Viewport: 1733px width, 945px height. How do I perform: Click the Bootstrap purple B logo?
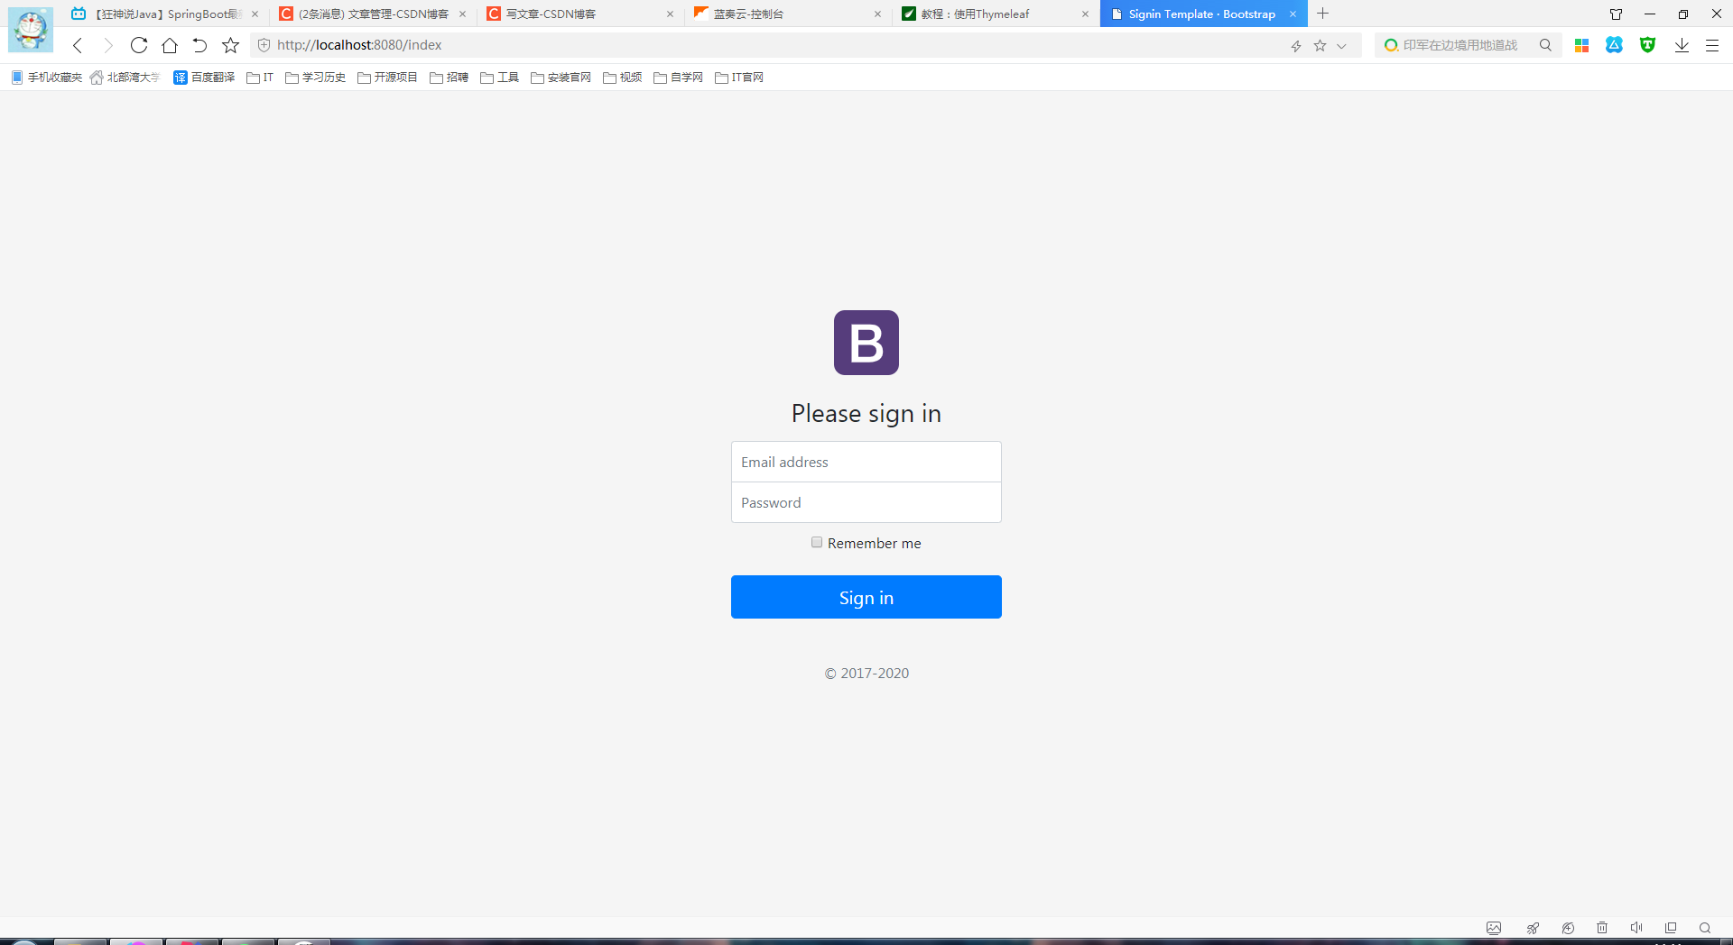point(866,343)
